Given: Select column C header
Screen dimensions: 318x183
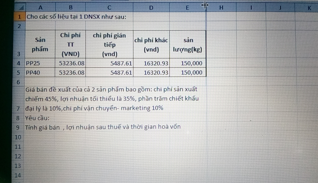Looking at the screenshot, I should (109, 7).
